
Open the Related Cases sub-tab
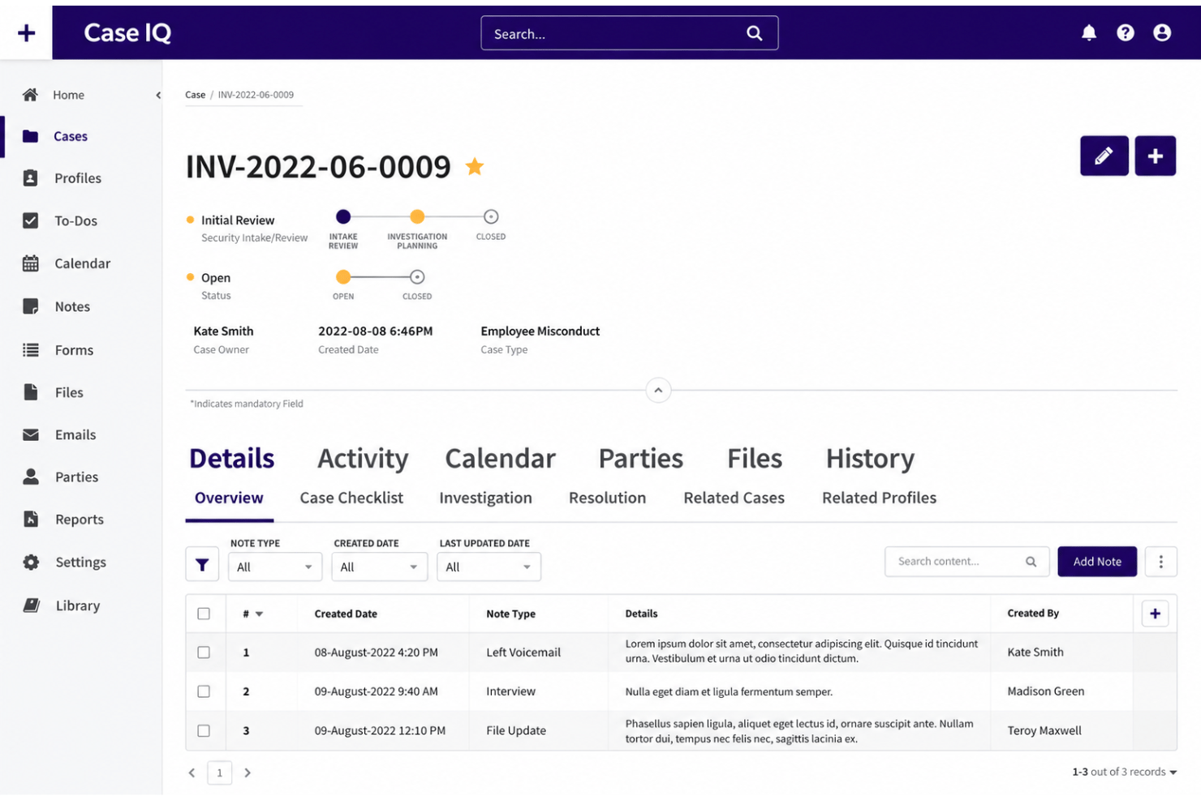[734, 498]
